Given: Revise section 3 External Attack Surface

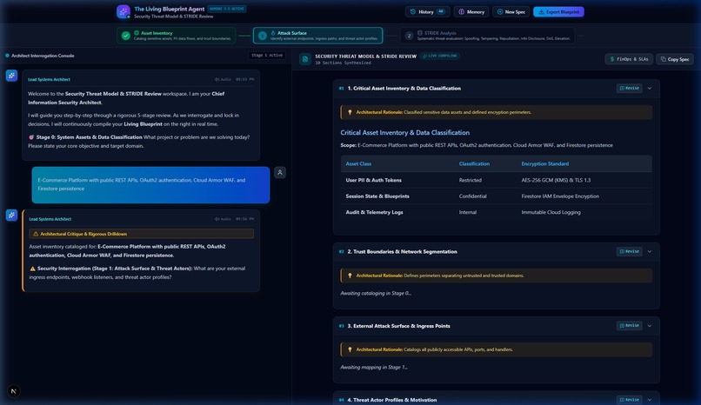Looking at the screenshot, I should pyautogui.click(x=629, y=326).
